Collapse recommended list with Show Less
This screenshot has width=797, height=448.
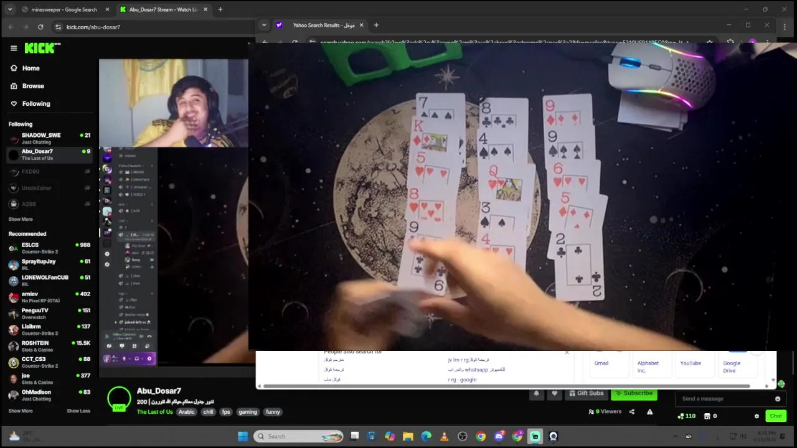(x=78, y=411)
